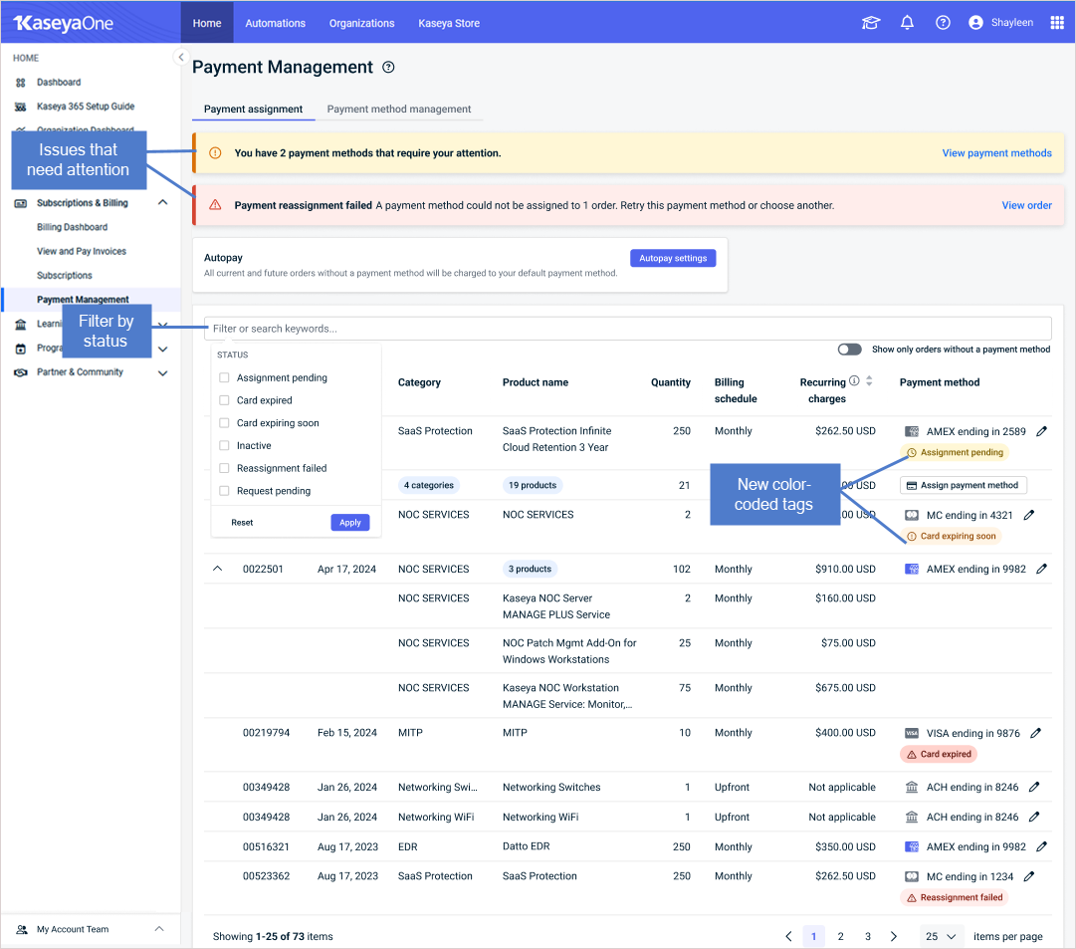Collapse the sidebar with the arrow button
The image size is (1076, 949).
[x=180, y=57]
